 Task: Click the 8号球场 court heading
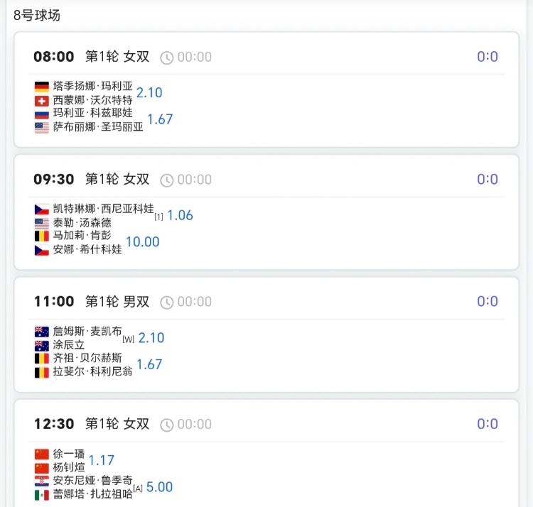point(37,16)
